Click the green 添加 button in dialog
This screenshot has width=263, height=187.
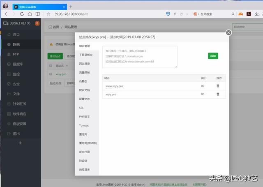point(213,56)
